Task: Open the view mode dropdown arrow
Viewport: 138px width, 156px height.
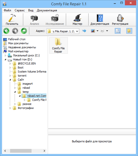Action: pyautogui.click(x=97, y=31)
